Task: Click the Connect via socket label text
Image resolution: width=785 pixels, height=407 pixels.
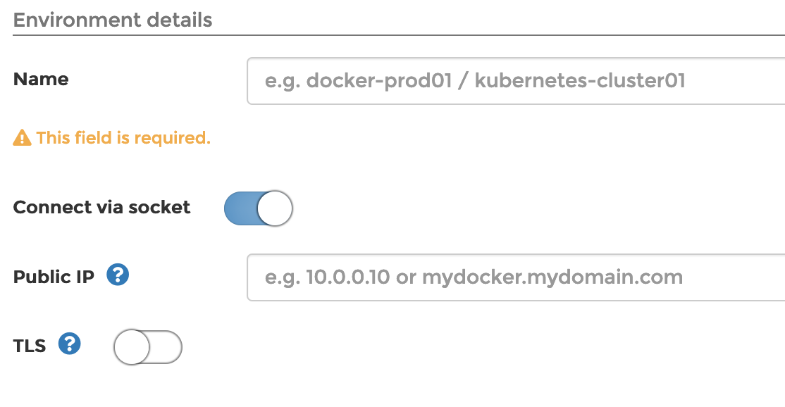Action: (x=101, y=207)
